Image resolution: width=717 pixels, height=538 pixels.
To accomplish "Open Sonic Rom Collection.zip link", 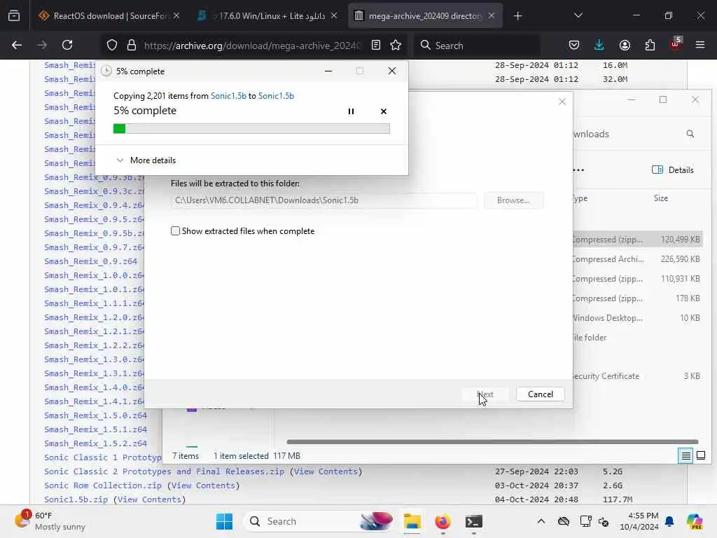I will [103, 485].
